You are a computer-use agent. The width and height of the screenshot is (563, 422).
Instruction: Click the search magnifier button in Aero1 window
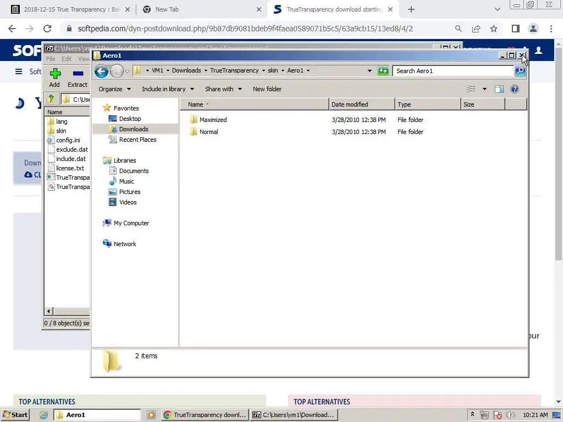pos(520,71)
